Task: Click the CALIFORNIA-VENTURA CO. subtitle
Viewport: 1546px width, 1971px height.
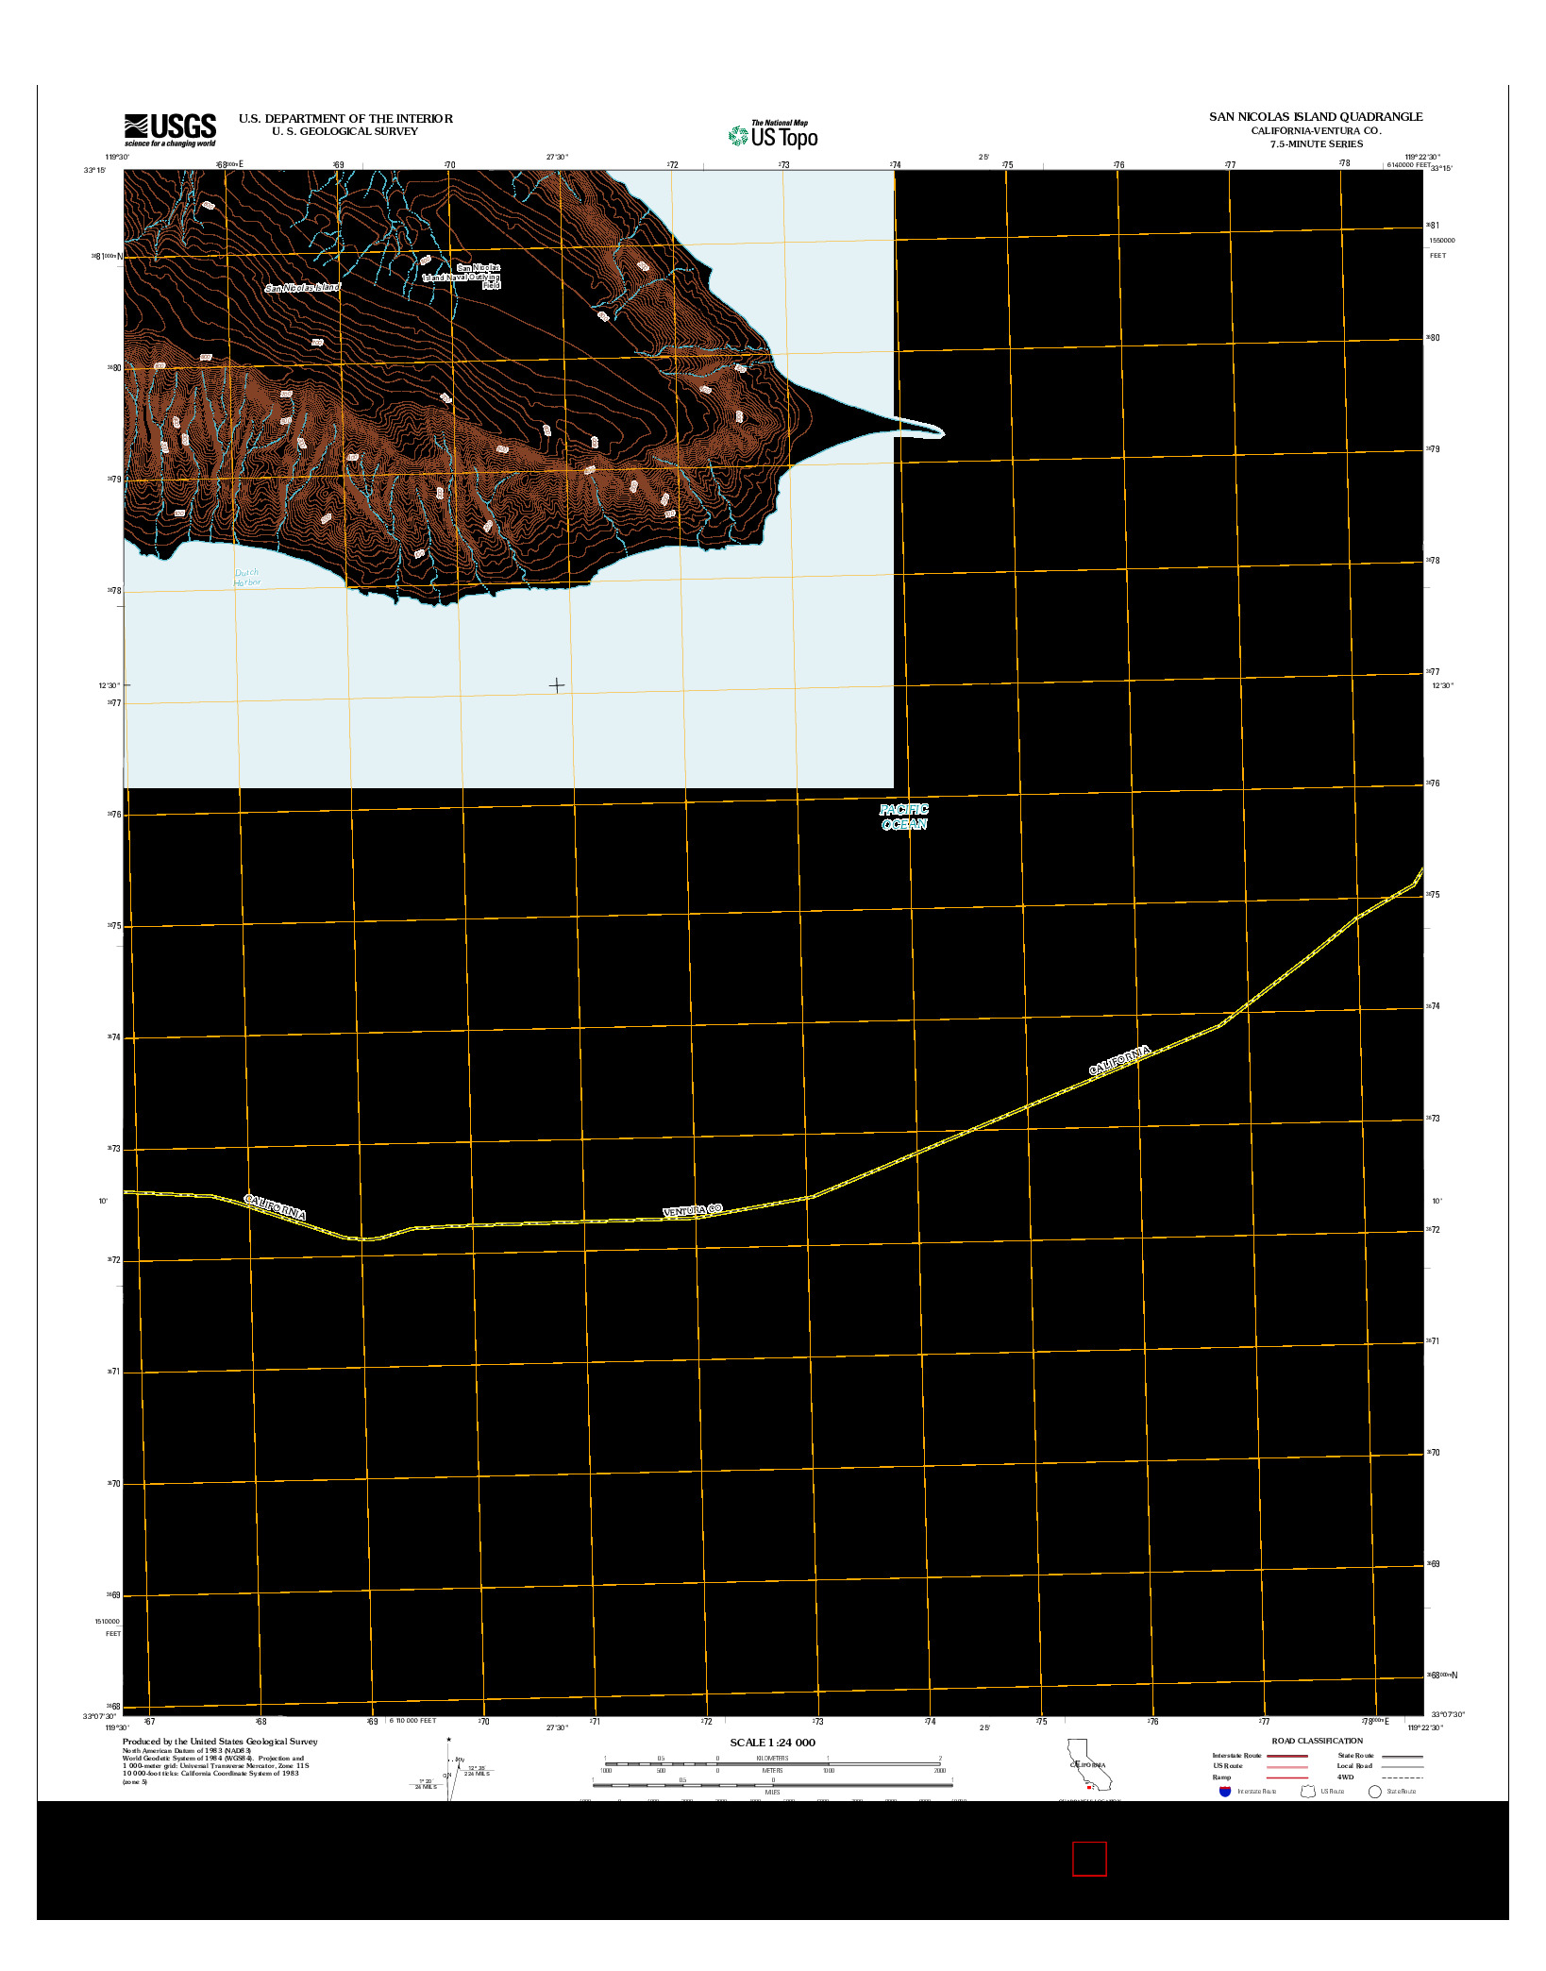Action: [x=1316, y=131]
